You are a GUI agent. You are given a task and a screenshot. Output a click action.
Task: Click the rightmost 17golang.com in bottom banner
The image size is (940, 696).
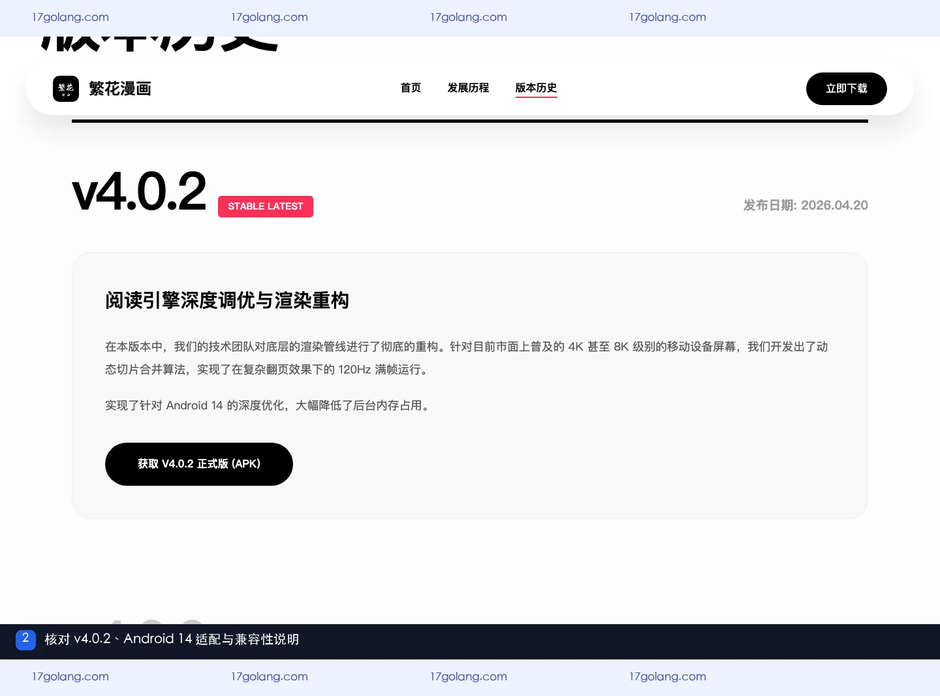pos(668,676)
